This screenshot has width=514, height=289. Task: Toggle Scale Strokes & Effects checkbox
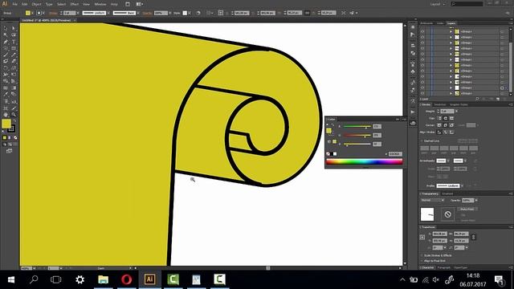click(x=422, y=255)
